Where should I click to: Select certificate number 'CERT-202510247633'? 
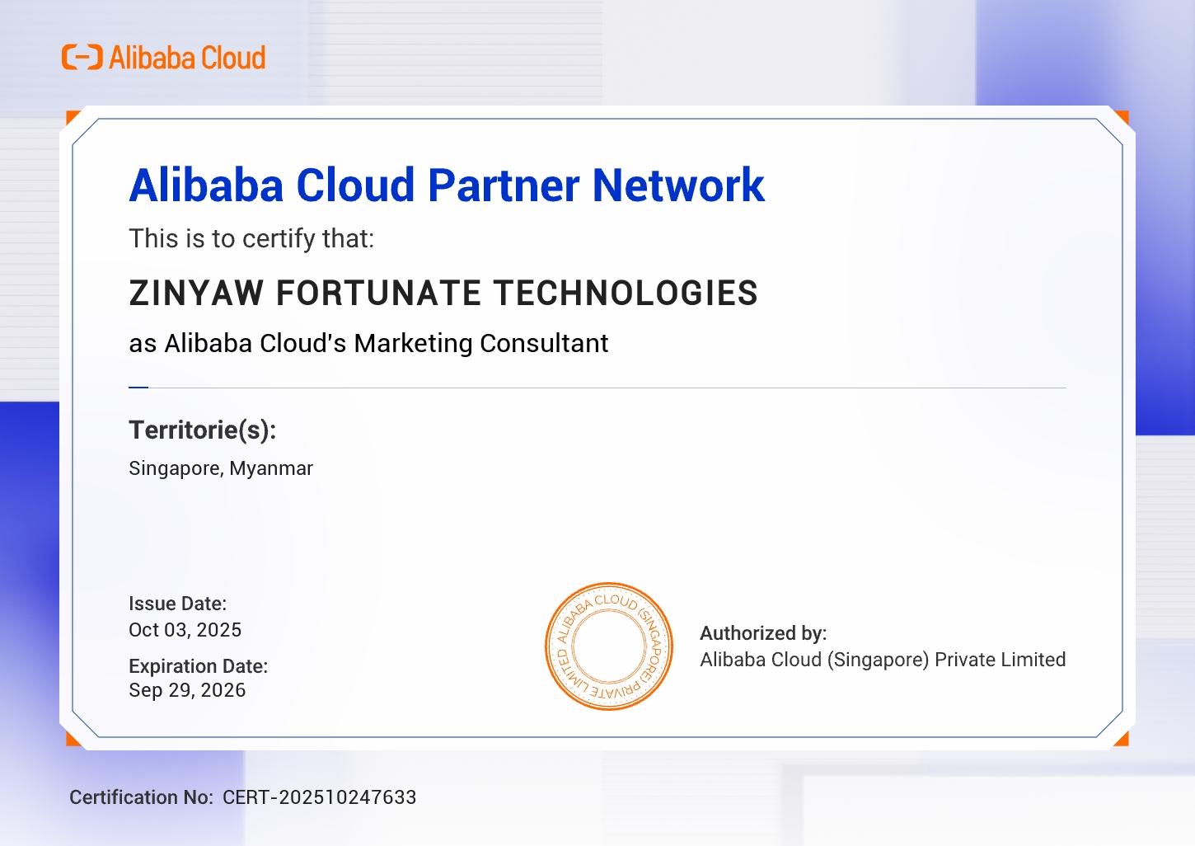tap(320, 797)
